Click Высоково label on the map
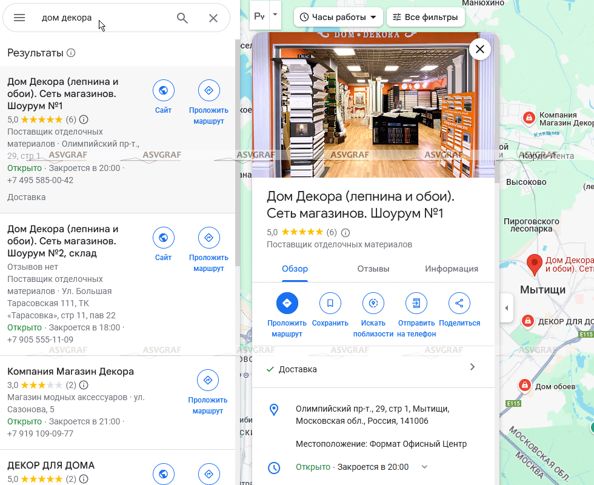The height and width of the screenshot is (485, 594). [x=526, y=182]
